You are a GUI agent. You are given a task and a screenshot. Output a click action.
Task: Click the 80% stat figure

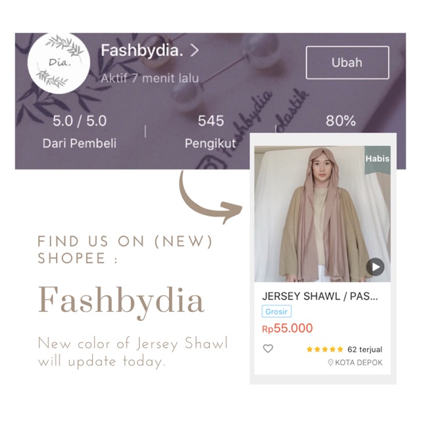341,121
